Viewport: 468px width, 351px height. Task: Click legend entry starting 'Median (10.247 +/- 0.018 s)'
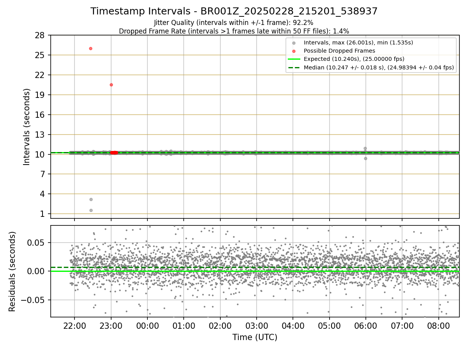[379, 67]
